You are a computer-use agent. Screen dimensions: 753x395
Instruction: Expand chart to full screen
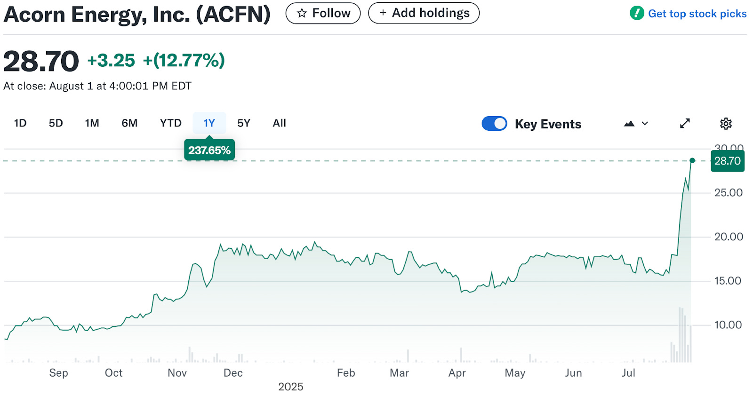(x=685, y=124)
